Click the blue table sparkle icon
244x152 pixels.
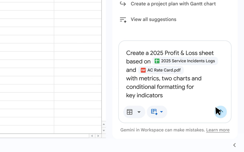coord(154,112)
